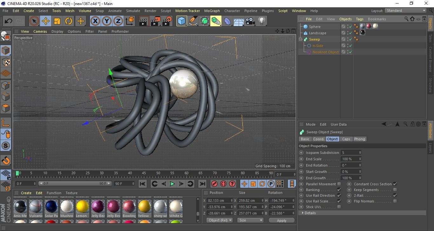Click the Isoparm Subdivision input field
Viewport: 434px width, 231px height.
click(x=351, y=153)
